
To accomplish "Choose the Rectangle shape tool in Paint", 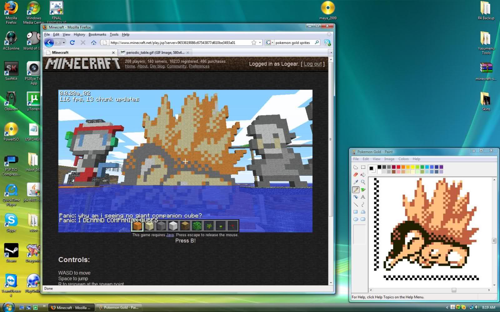I will 356,212.
